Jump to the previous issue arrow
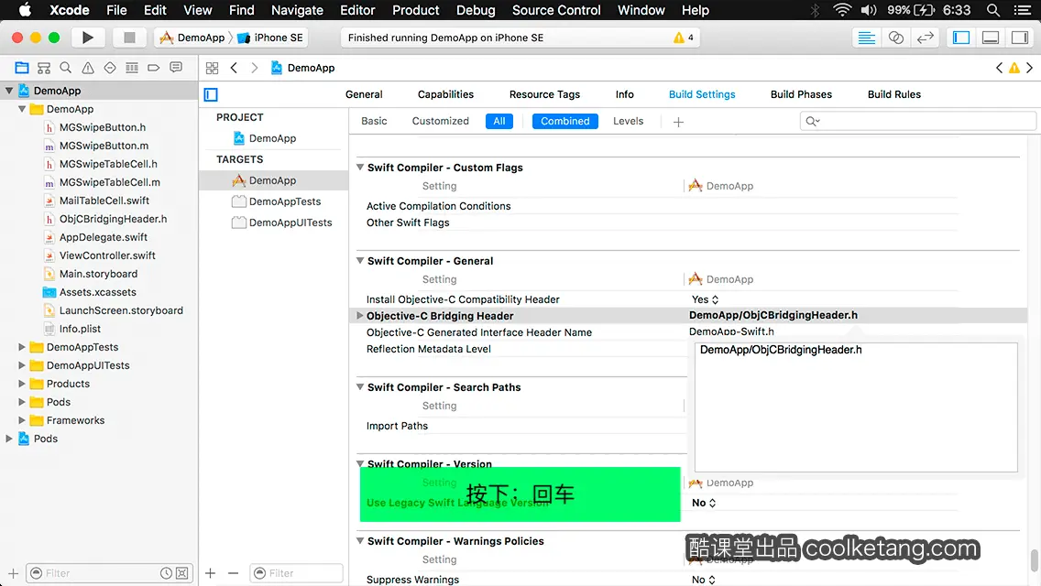 999,68
